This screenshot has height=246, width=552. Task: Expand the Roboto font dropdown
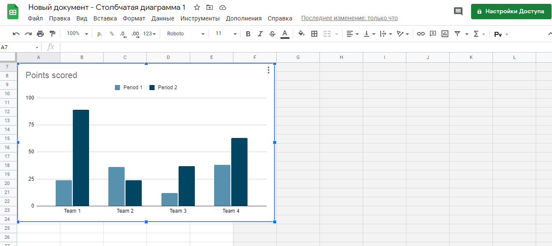point(185,34)
